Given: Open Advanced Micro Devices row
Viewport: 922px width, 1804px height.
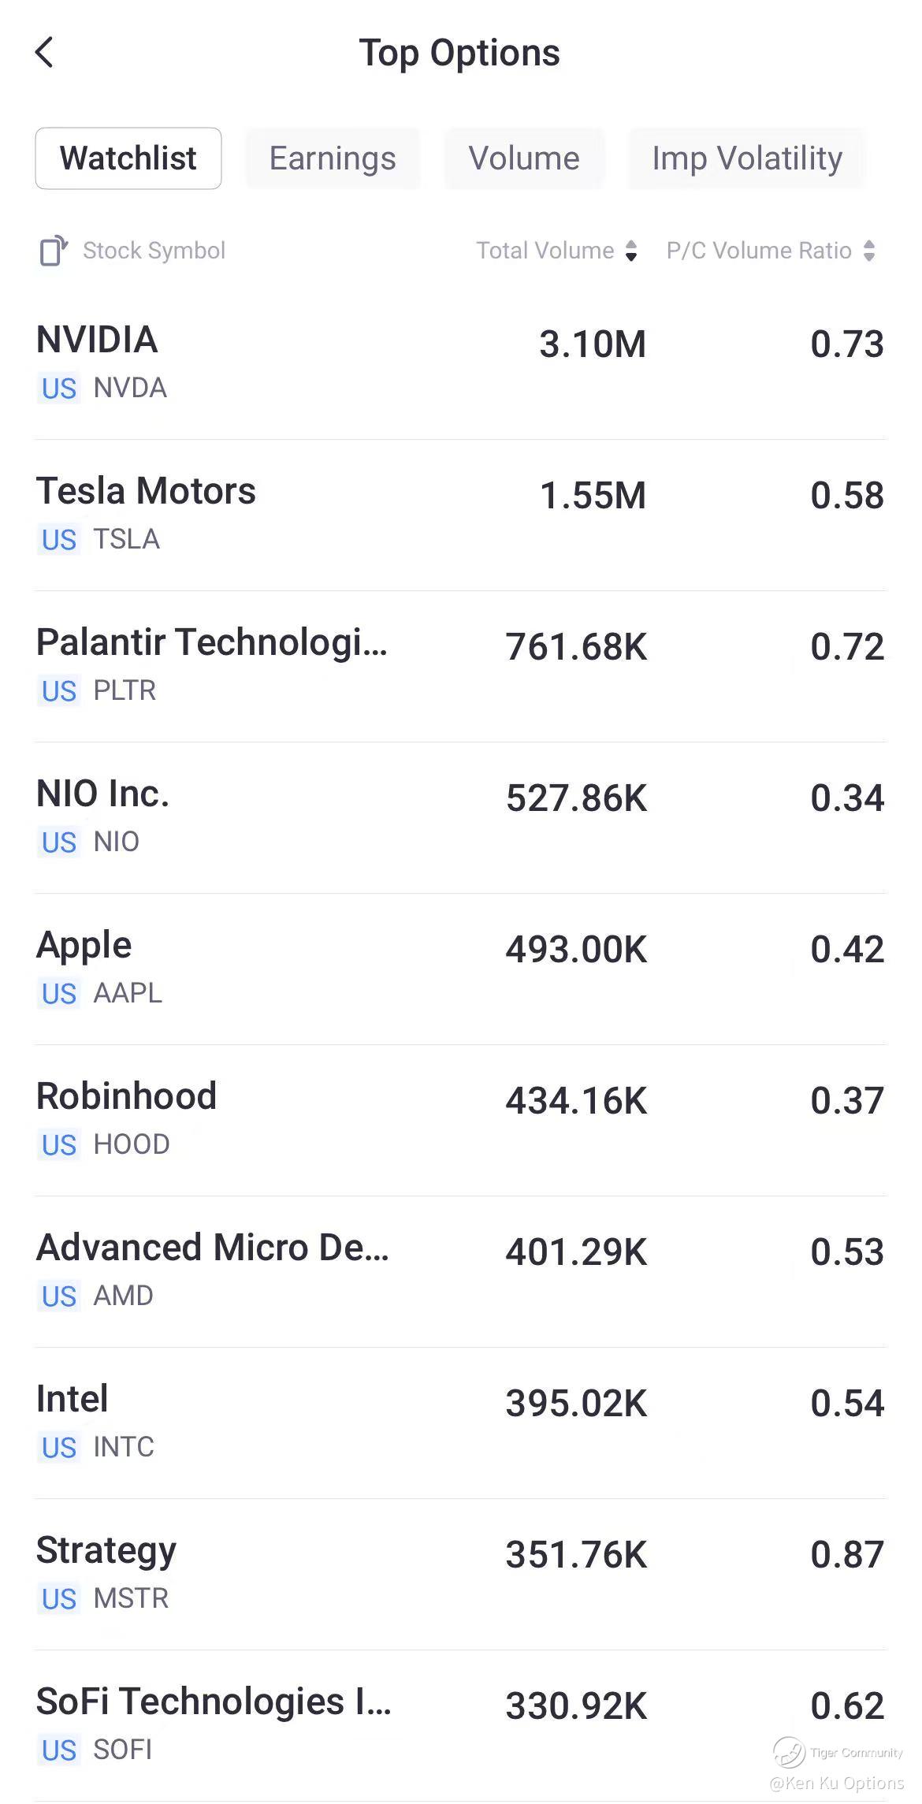Looking at the screenshot, I should point(460,1270).
